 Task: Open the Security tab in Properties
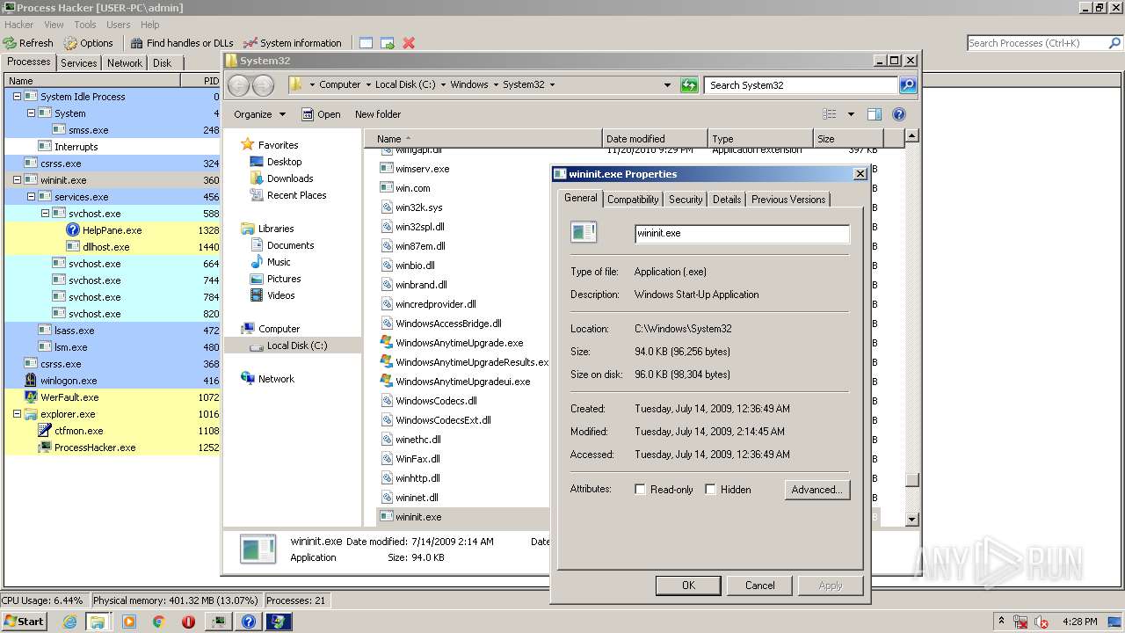click(x=686, y=200)
